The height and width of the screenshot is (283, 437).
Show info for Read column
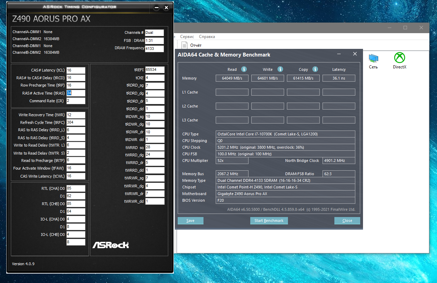(244, 69)
